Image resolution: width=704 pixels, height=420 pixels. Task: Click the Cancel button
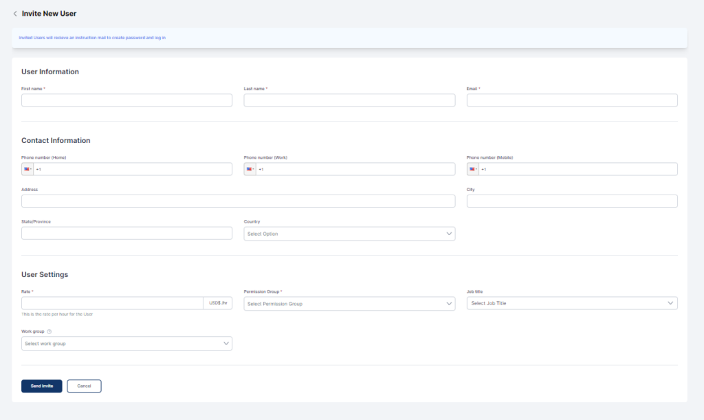(84, 386)
